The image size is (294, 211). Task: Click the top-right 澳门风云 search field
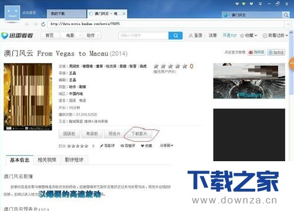click(x=253, y=15)
